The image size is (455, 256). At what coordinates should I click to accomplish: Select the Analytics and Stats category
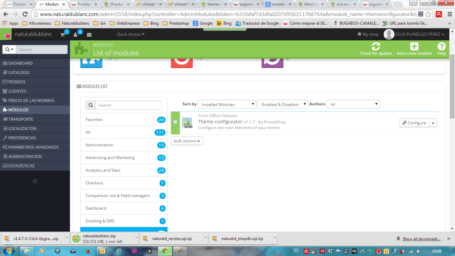pos(124,170)
